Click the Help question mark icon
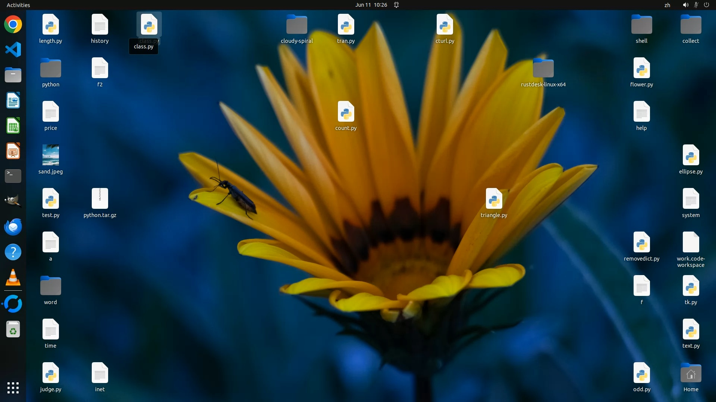This screenshot has height=402, width=716. pos(13,252)
